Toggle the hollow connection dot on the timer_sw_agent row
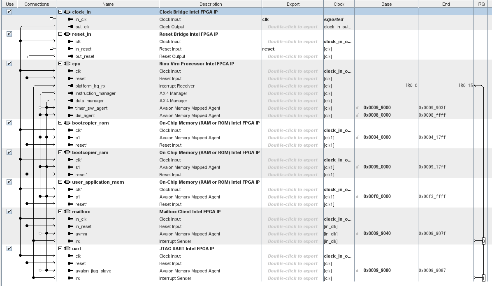Viewport: 492px width, 286px height. pyautogui.click(x=40, y=108)
